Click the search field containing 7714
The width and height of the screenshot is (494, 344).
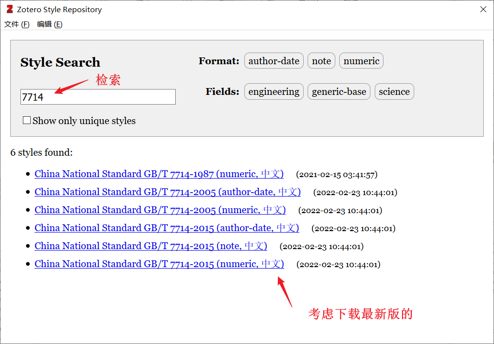(98, 97)
